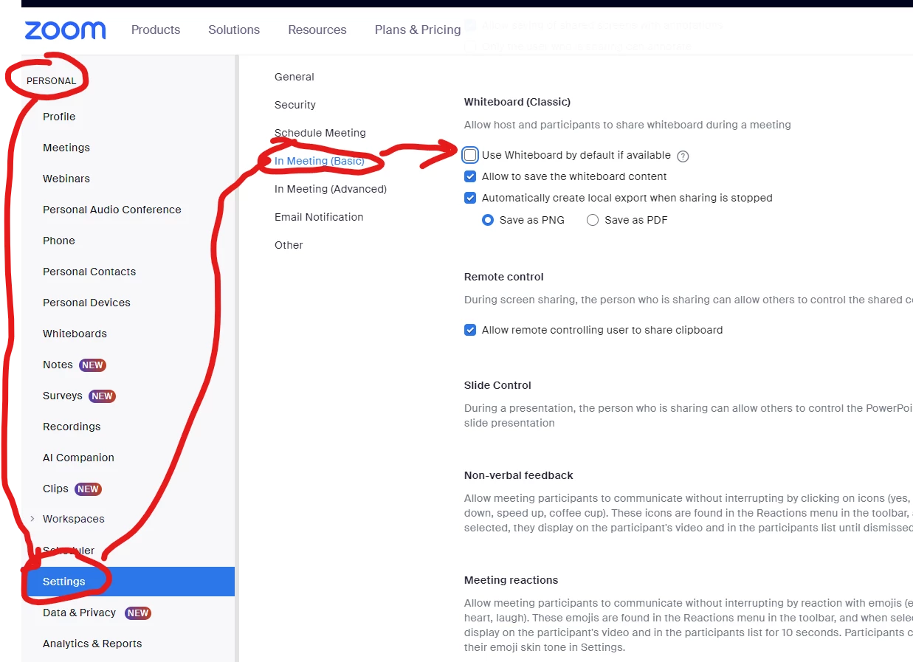Switch to the Other settings tab
The image size is (913, 662).
tap(289, 245)
